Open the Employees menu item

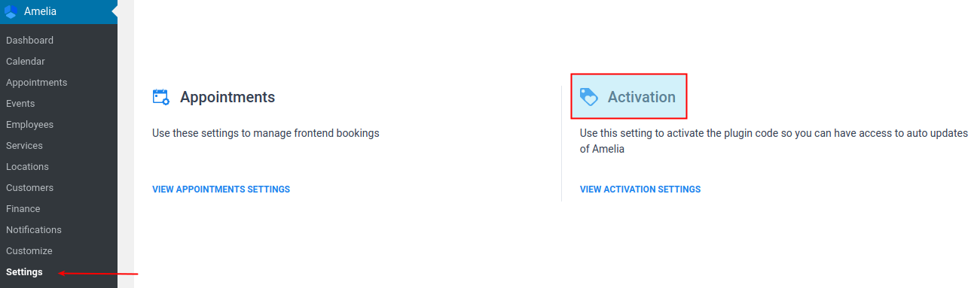tap(29, 125)
